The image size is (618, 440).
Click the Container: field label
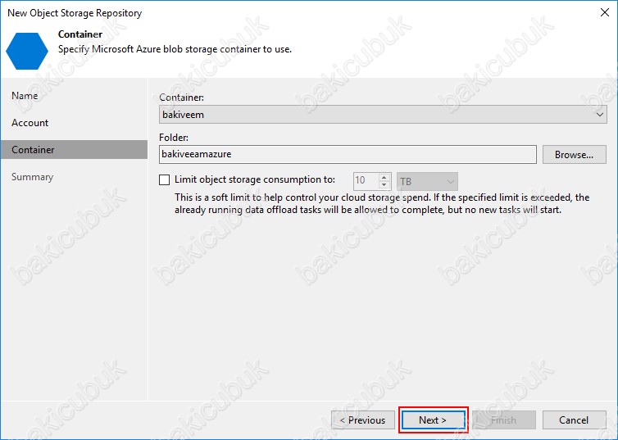[x=181, y=98]
